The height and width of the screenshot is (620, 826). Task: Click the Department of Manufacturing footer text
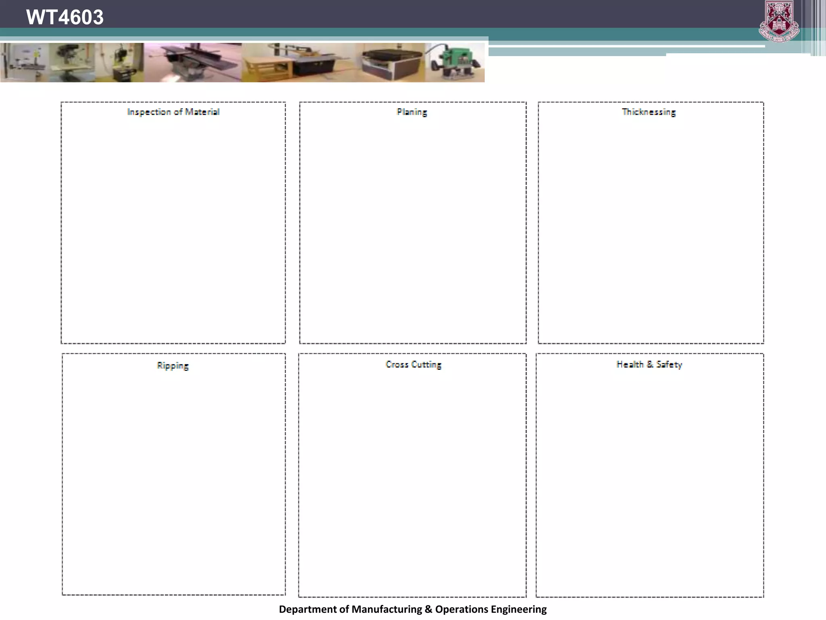click(413, 609)
